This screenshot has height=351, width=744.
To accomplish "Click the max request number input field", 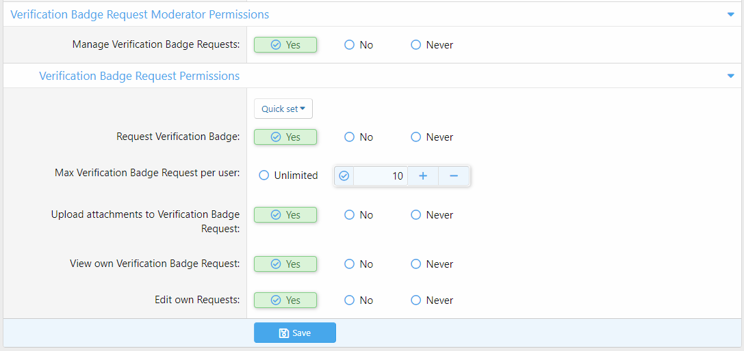I will 381,176.
